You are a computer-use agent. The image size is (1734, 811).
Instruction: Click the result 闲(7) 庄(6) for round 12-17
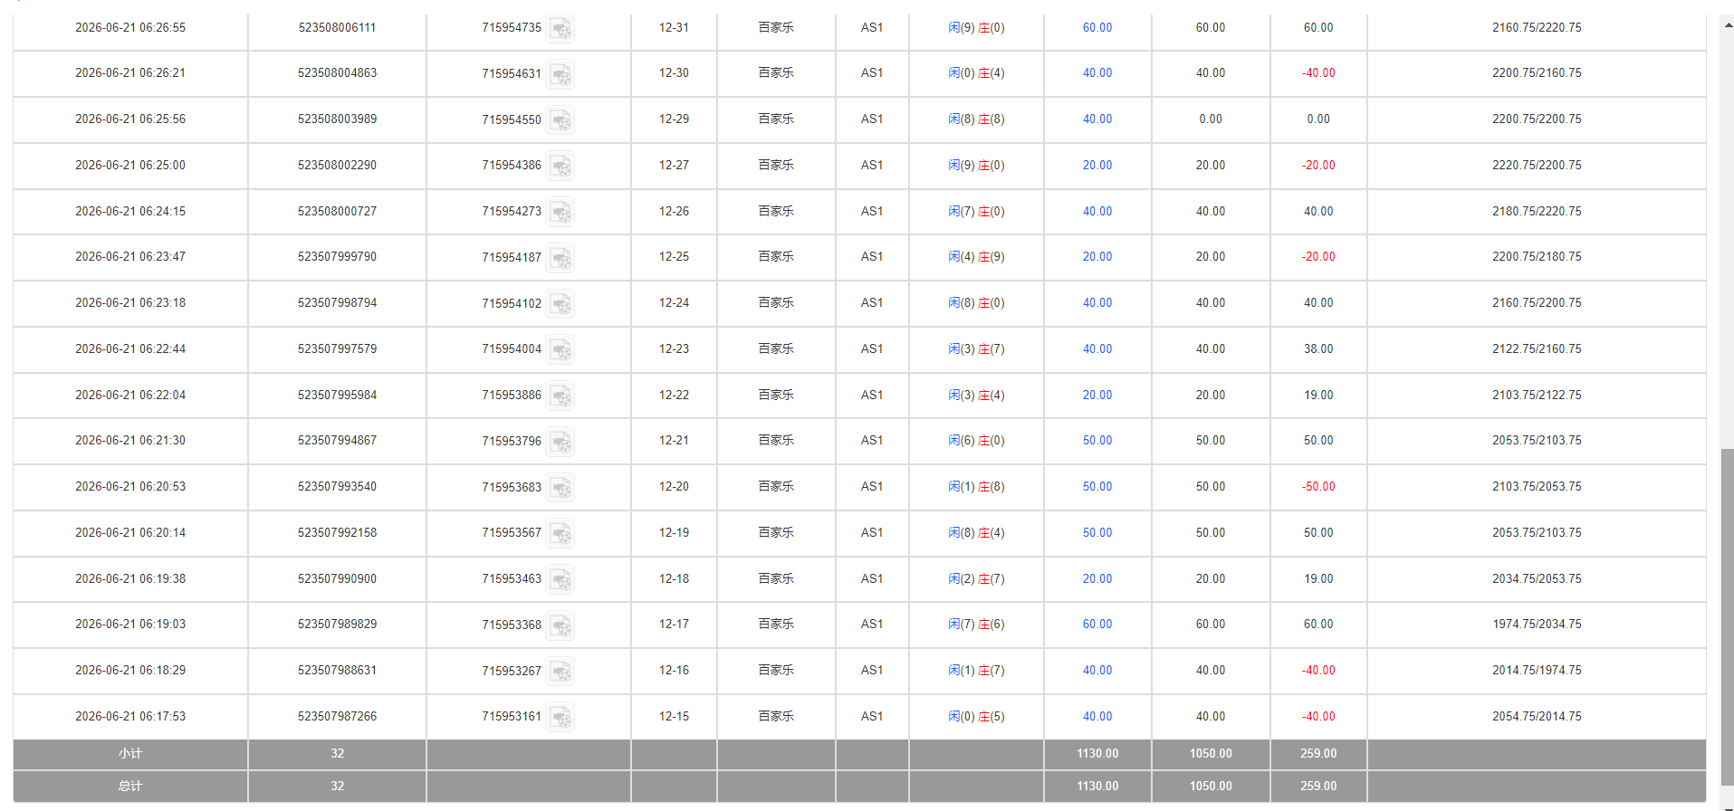tap(976, 625)
